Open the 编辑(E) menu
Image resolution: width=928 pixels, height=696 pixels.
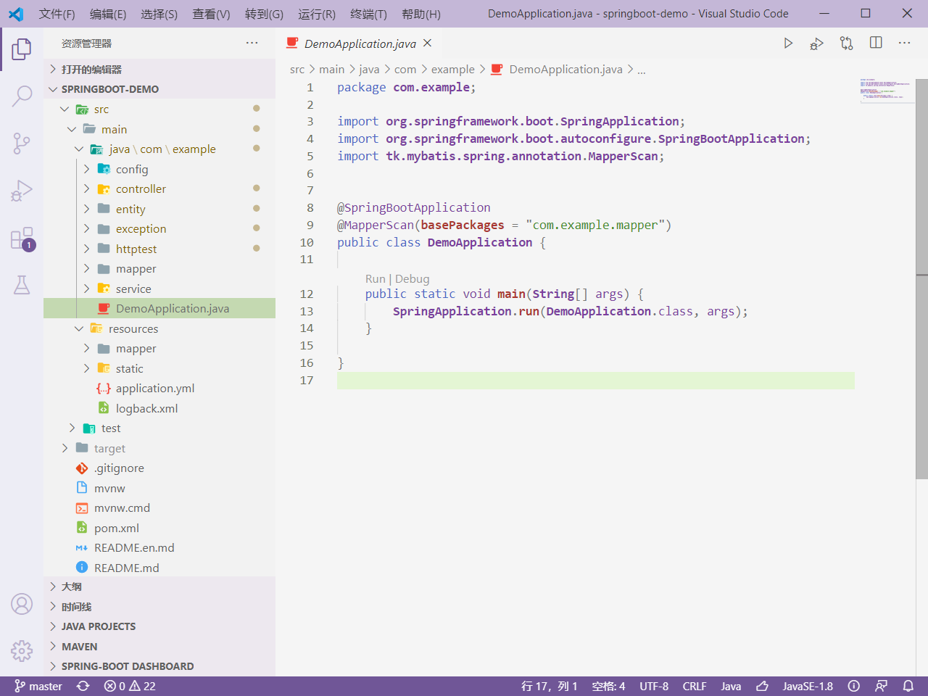pos(108,14)
